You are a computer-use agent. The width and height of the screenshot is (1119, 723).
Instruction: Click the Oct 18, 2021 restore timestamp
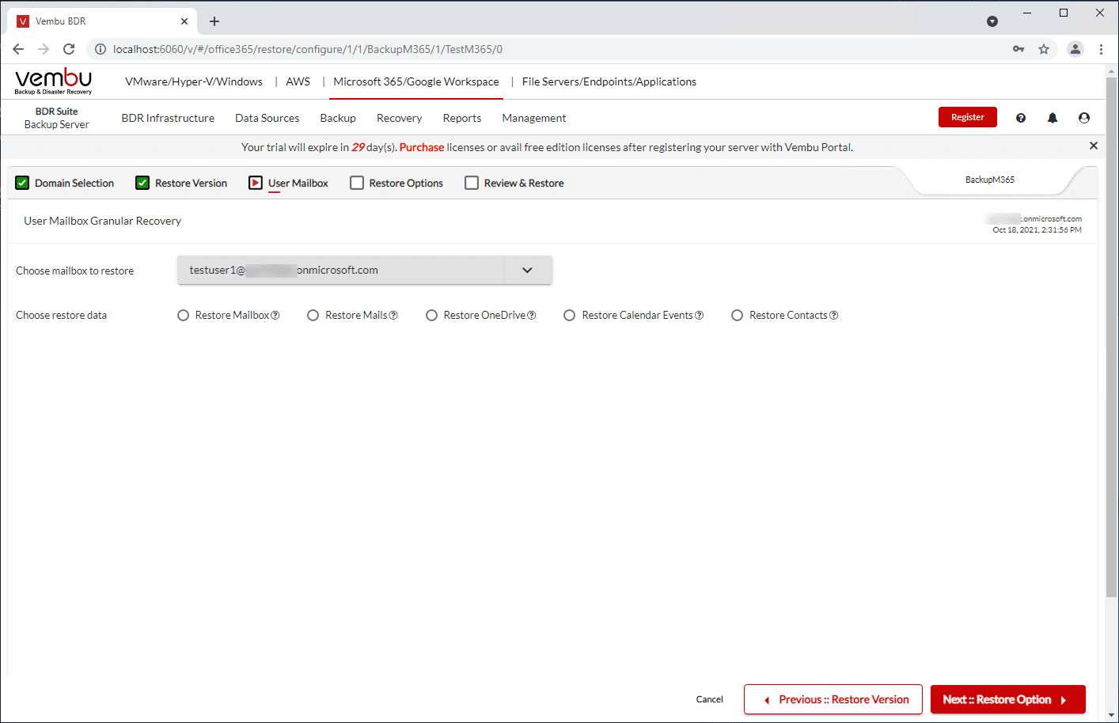pos(1037,230)
